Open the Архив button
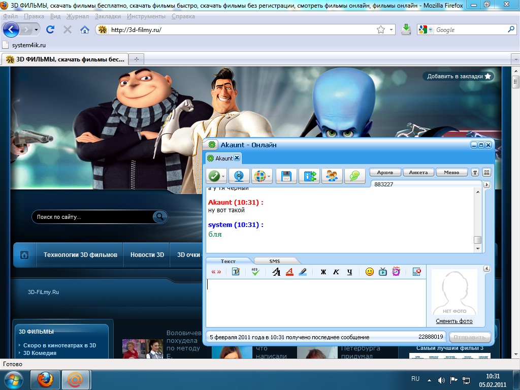 coord(385,173)
